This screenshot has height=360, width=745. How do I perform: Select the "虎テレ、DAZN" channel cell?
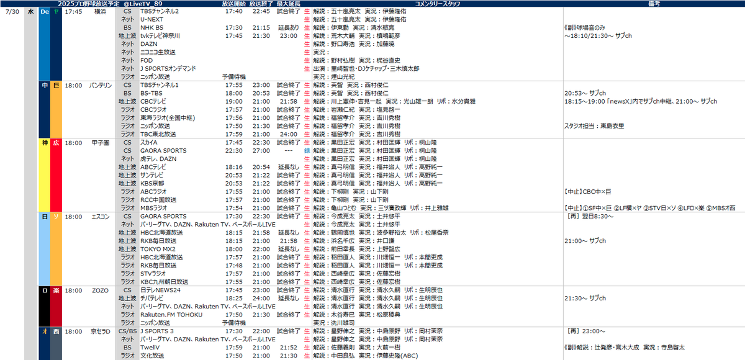[x=158, y=159]
